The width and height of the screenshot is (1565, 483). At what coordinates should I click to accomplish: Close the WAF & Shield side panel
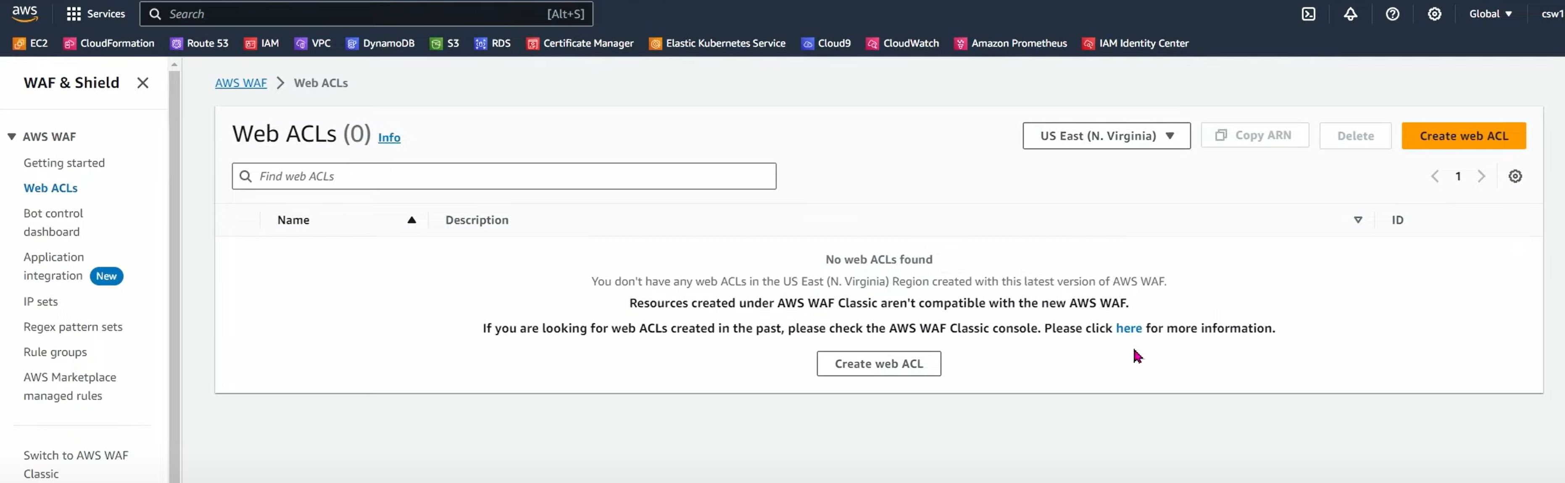[143, 83]
